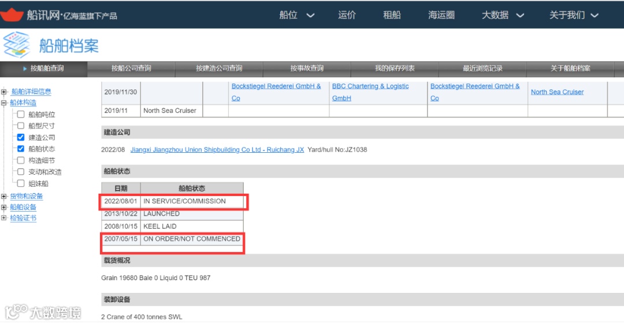The image size is (624, 324).
Task: Open the 我的保存列表 tab
Action: pyautogui.click(x=395, y=68)
